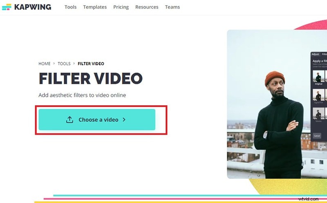The image size is (327, 203).
Task: Open the Teams page
Action: (x=172, y=7)
